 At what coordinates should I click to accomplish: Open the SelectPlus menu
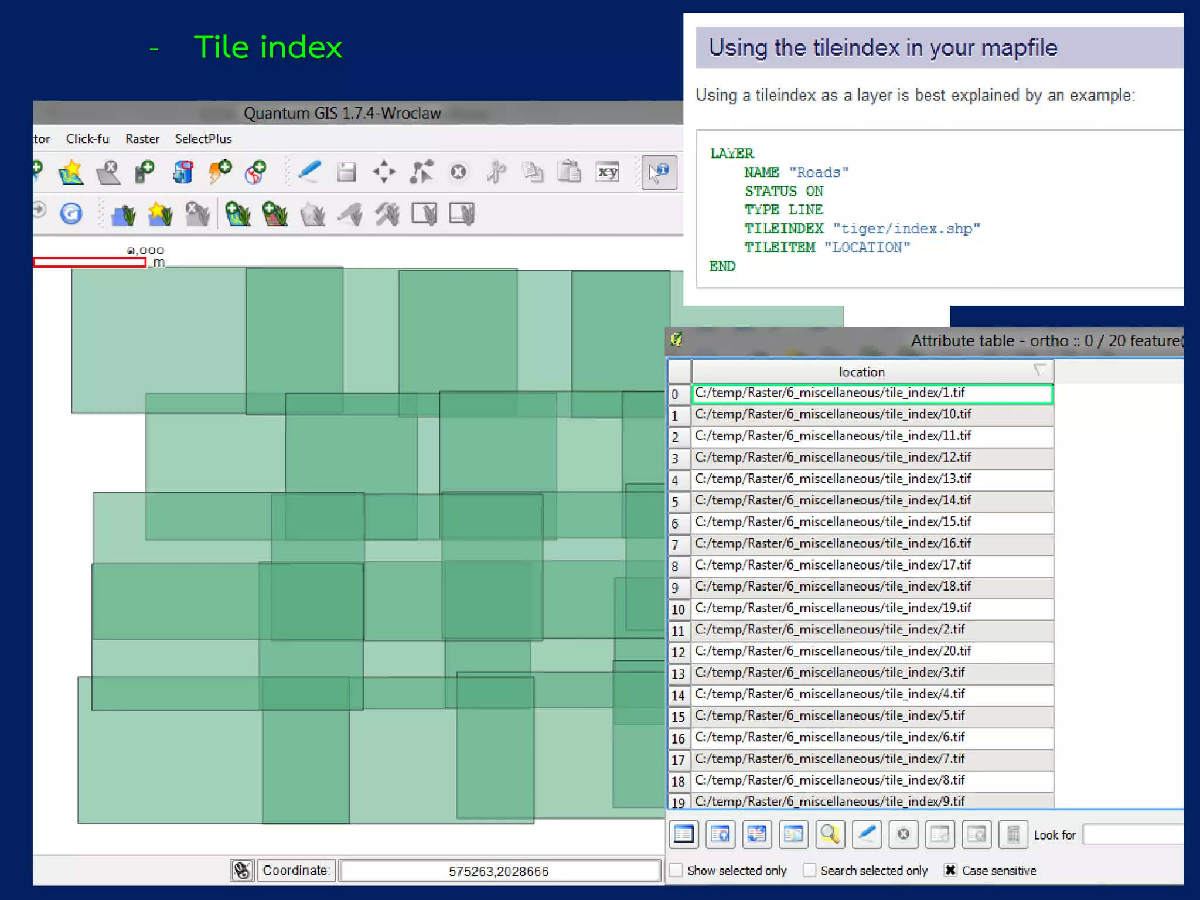[x=203, y=139]
